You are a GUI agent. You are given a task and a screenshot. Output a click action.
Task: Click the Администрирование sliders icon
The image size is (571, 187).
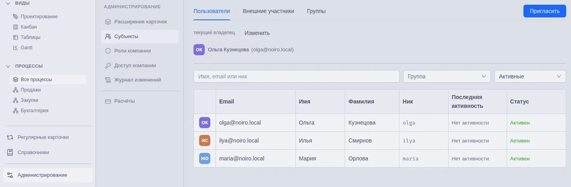(10, 175)
